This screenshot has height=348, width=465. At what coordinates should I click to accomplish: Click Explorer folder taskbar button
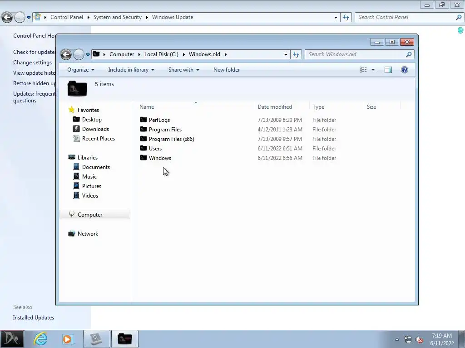(125, 339)
